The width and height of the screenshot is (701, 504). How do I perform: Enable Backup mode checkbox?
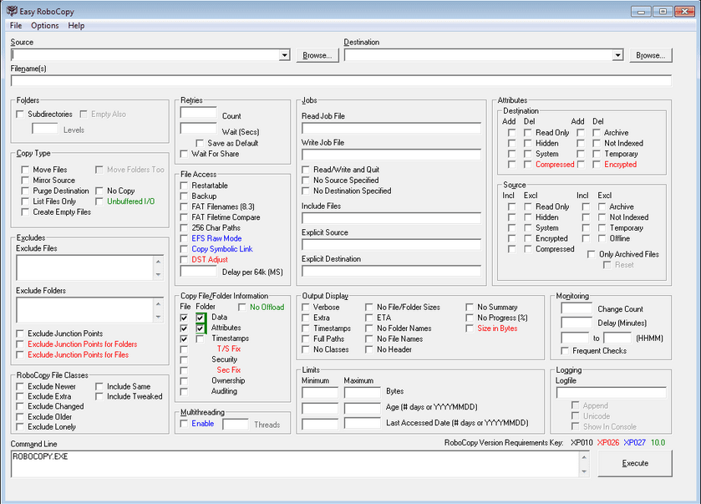(x=184, y=196)
